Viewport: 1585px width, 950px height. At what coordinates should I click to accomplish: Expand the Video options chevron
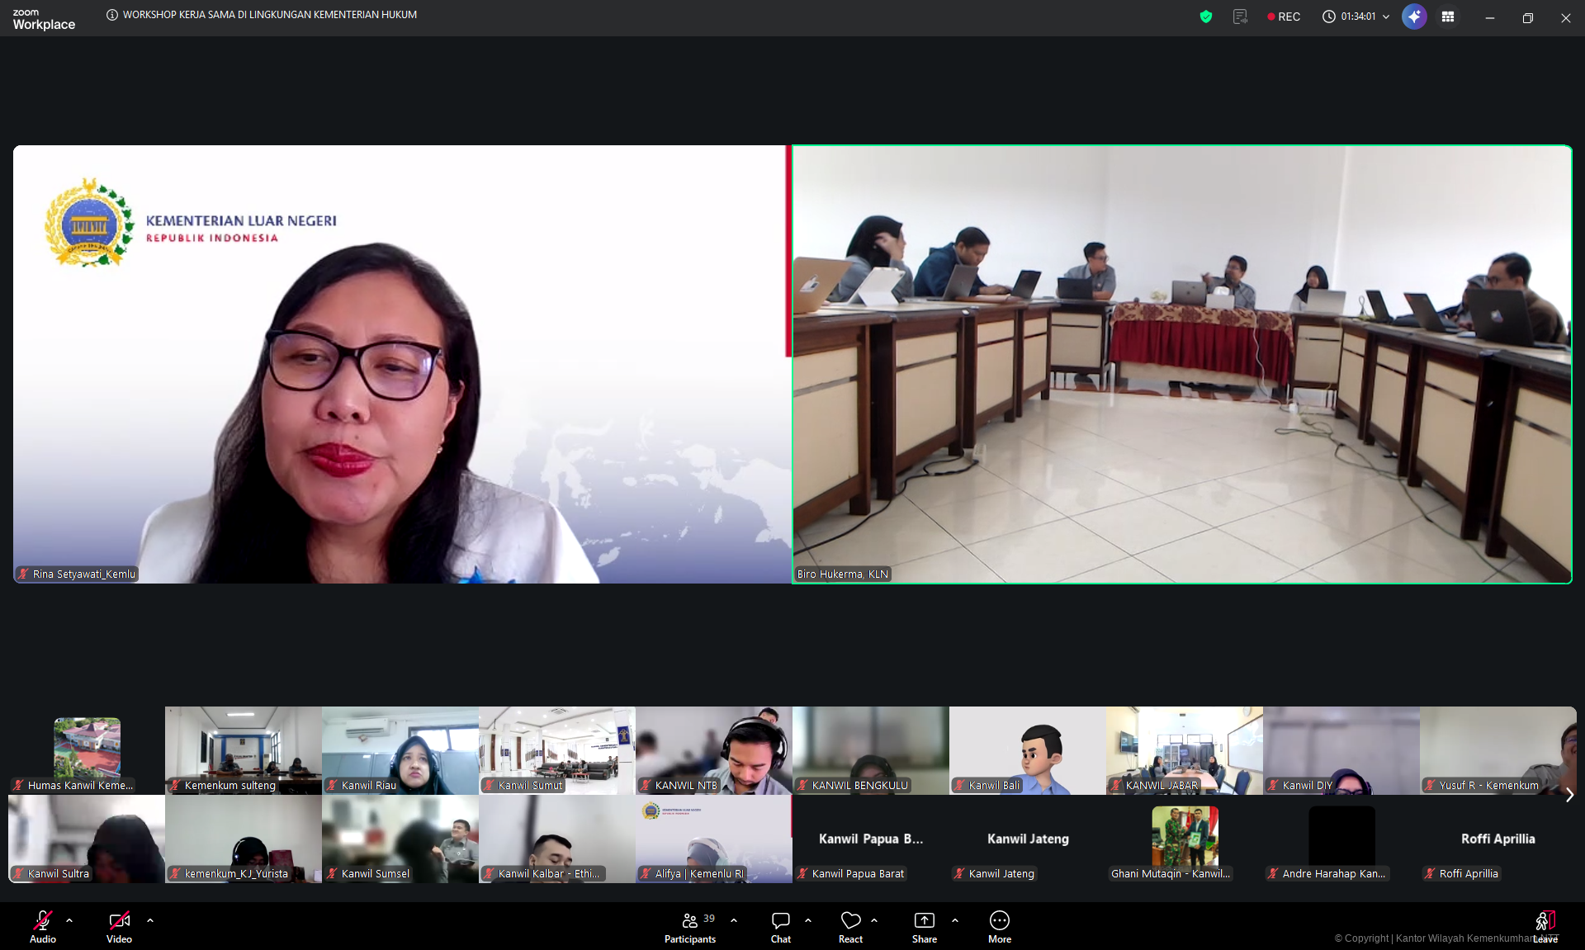coord(149,921)
